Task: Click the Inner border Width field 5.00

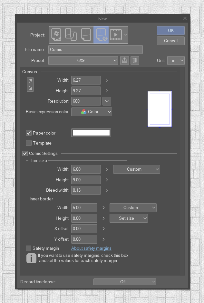Action: (x=84, y=208)
